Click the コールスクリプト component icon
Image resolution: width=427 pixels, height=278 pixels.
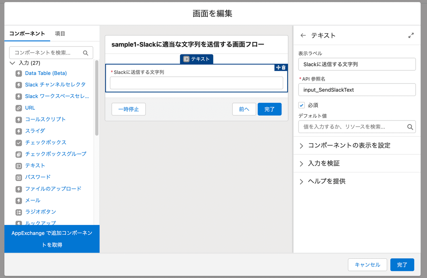coord(19,119)
